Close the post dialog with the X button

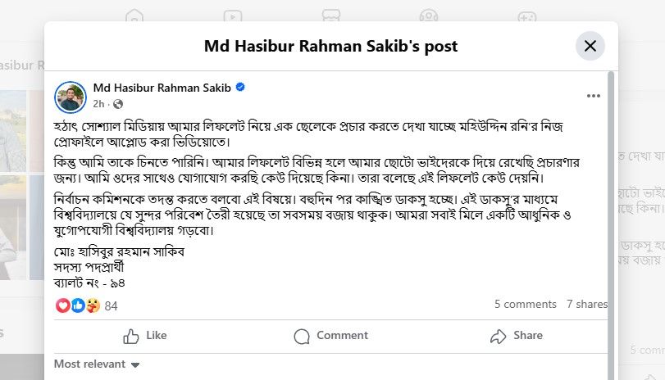coord(590,46)
